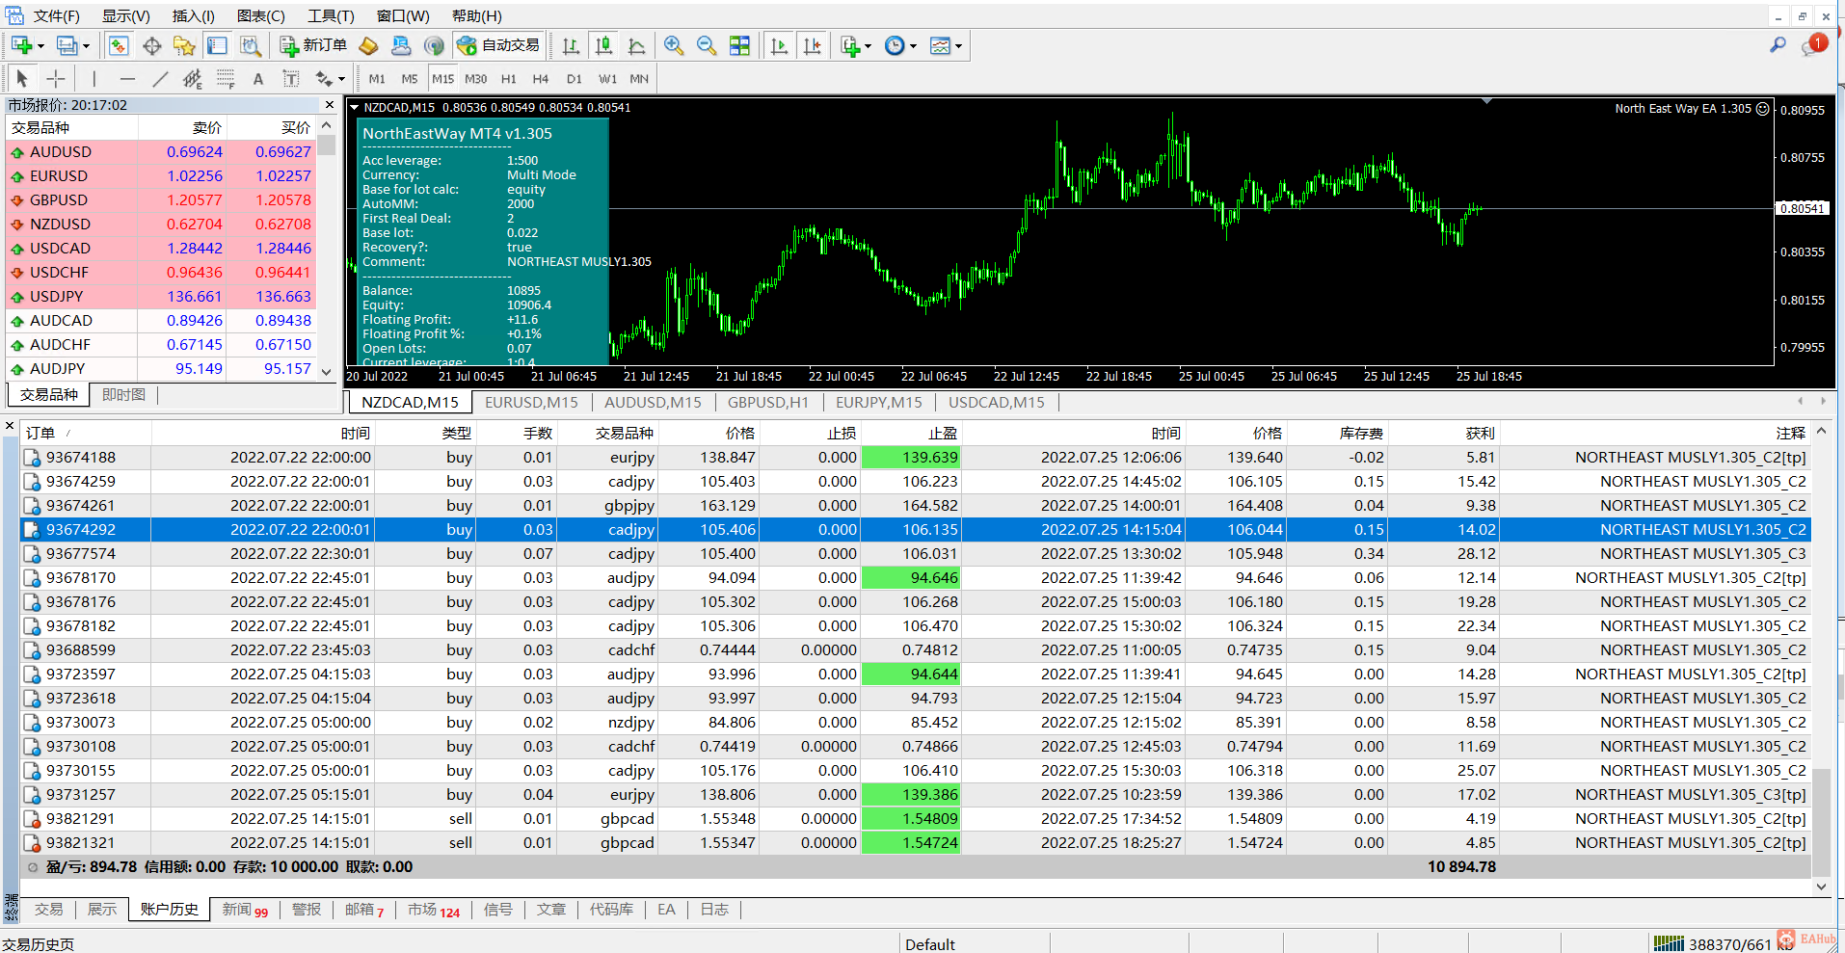1845x953 pixels.
Task: Click the terminal history scrollbar thumb
Action: (x=1821, y=822)
